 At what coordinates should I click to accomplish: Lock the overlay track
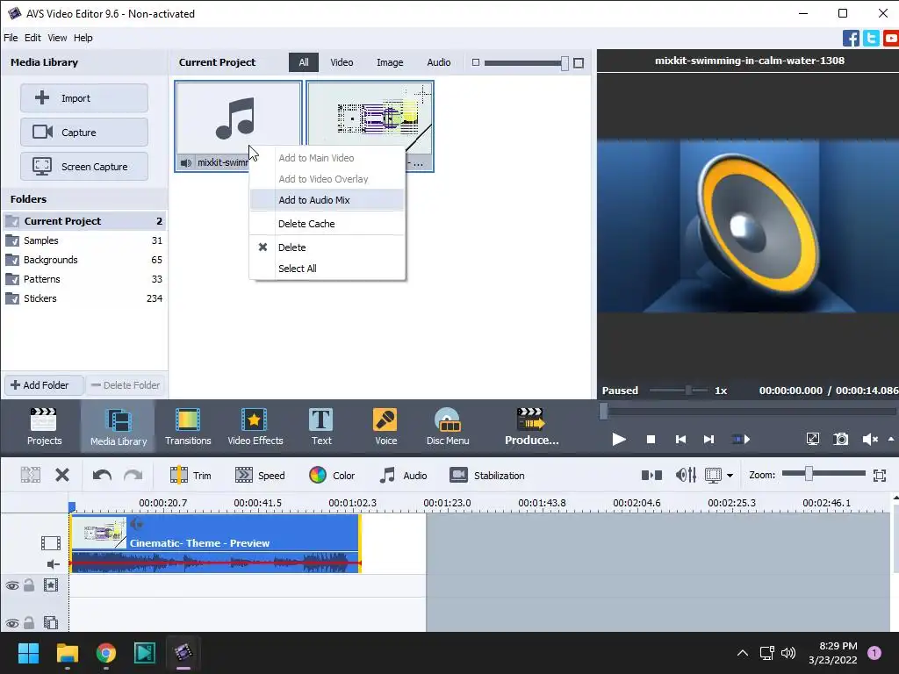coord(29,622)
